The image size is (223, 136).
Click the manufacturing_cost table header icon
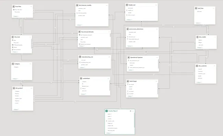point(80,57)
